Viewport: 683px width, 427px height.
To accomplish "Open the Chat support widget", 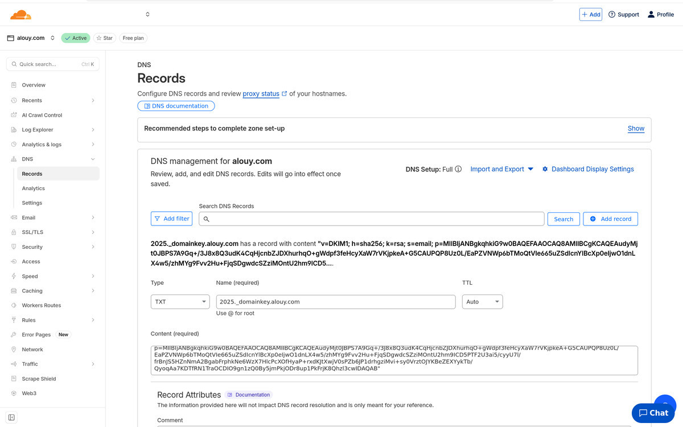I will tap(653, 413).
